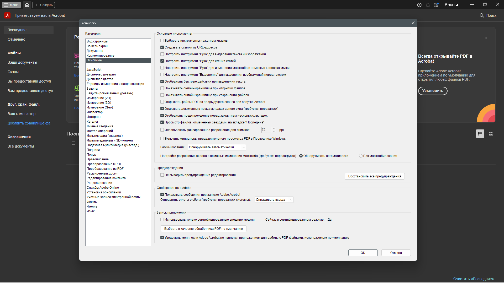
Task: Select 'Чтение' category
Action: click(118, 206)
